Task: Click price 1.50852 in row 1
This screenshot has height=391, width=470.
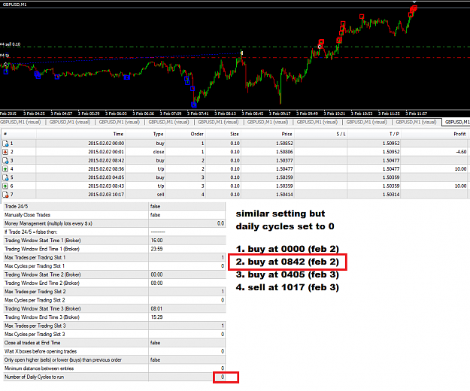Action: tap(284, 144)
